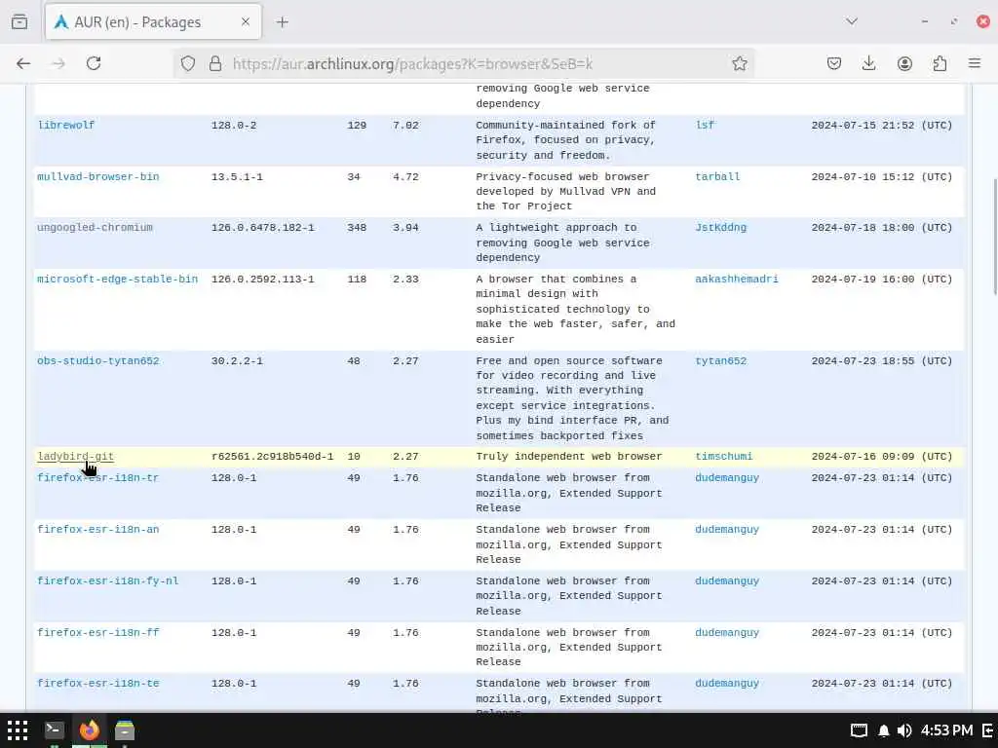The image size is (998, 748).
Task: Show site security lock information
Action: pos(215,63)
